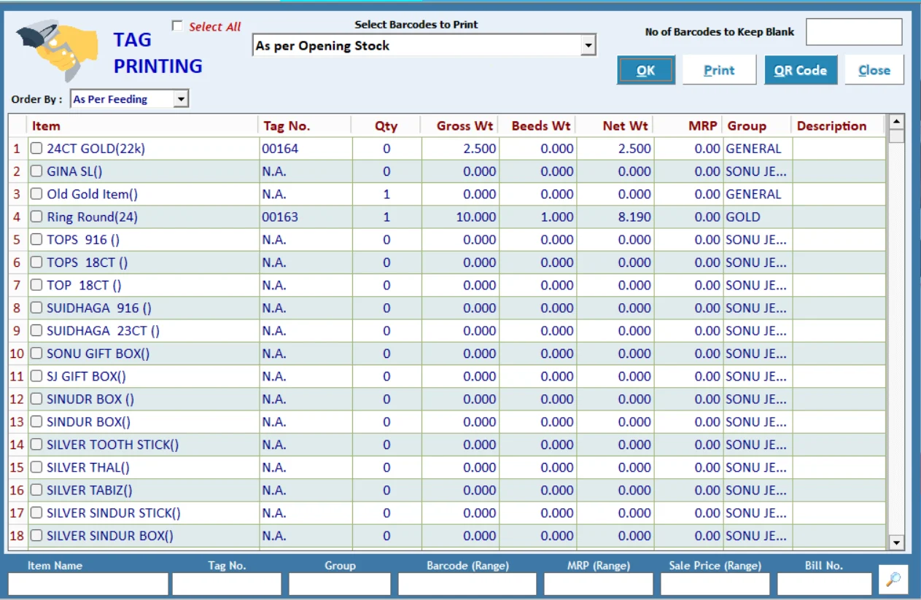Click the SILVER THAL() item name
The height and width of the screenshot is (600, 921).
(88, 467)
